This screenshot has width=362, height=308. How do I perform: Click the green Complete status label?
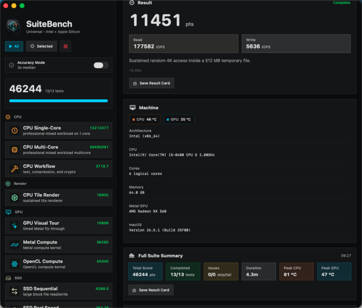tap(342, 3)
